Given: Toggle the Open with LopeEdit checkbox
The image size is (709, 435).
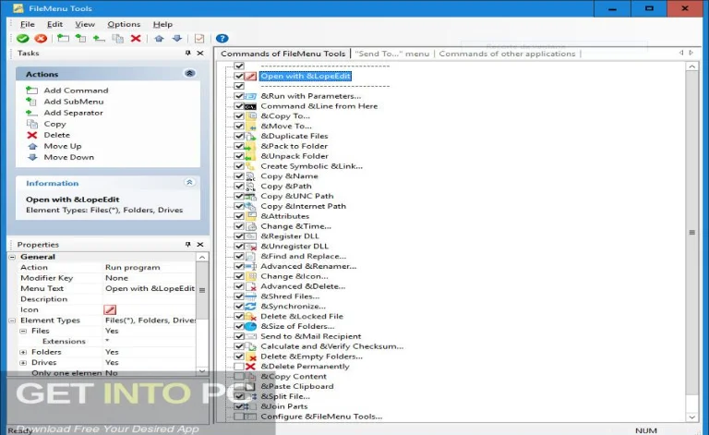Looking at the screenshot, I should coord(239,77).
